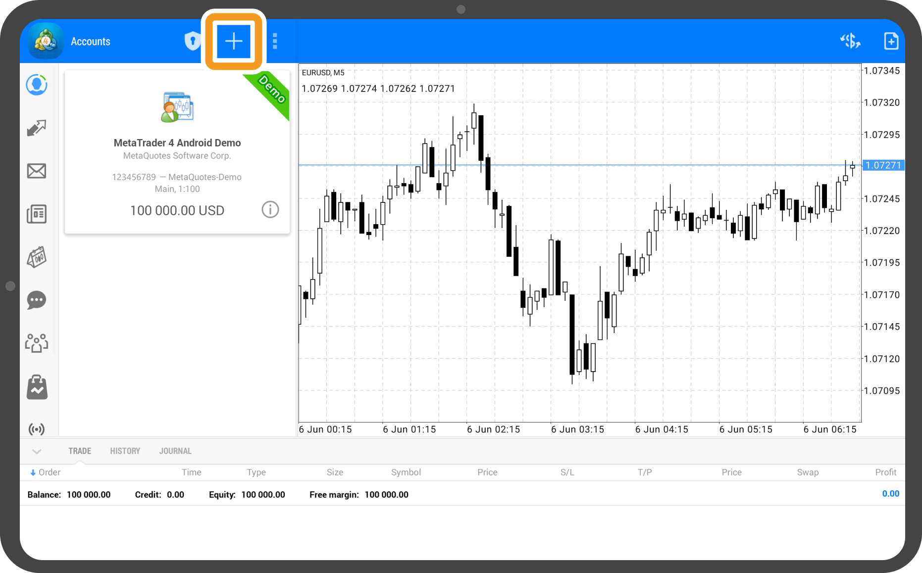Image resolution: width=922 pixels, height=573 pixels.
Task: Click the 1.07345 price axis label
Action: click(882, 71)
